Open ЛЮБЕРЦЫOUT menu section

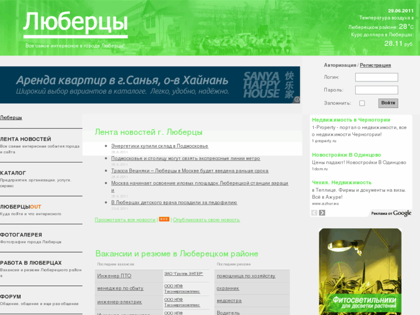coord(21,207)
